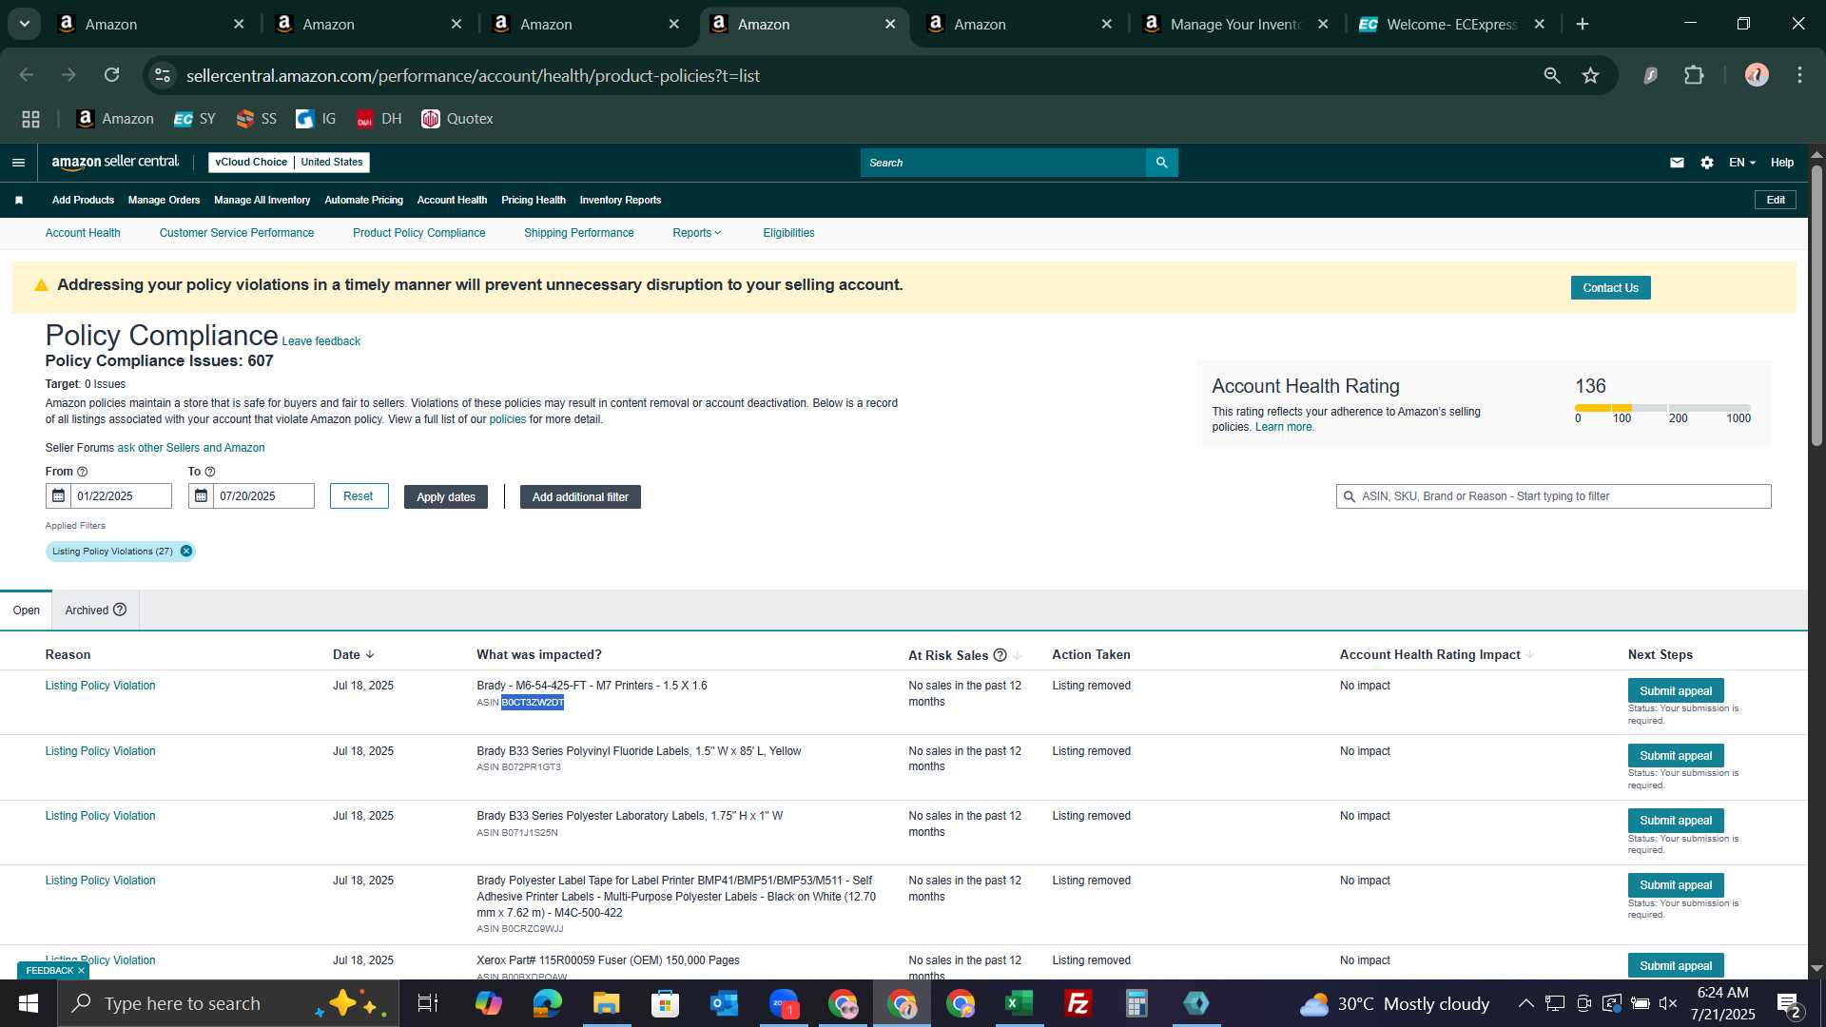Reload the browser page

[x=112, y=75]
